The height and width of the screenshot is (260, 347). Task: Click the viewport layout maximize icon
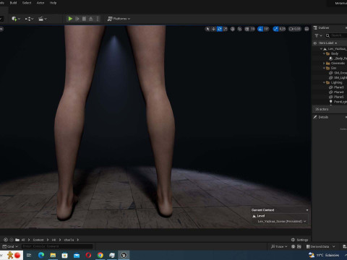tap(307, 29)
